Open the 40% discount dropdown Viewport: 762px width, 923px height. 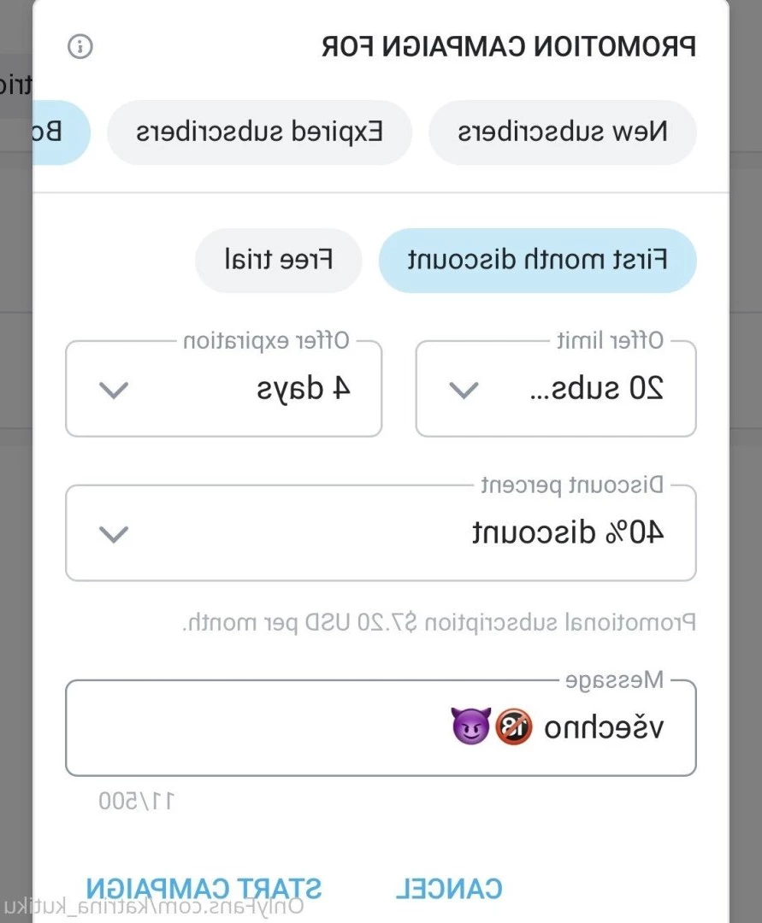coord(381,532)
